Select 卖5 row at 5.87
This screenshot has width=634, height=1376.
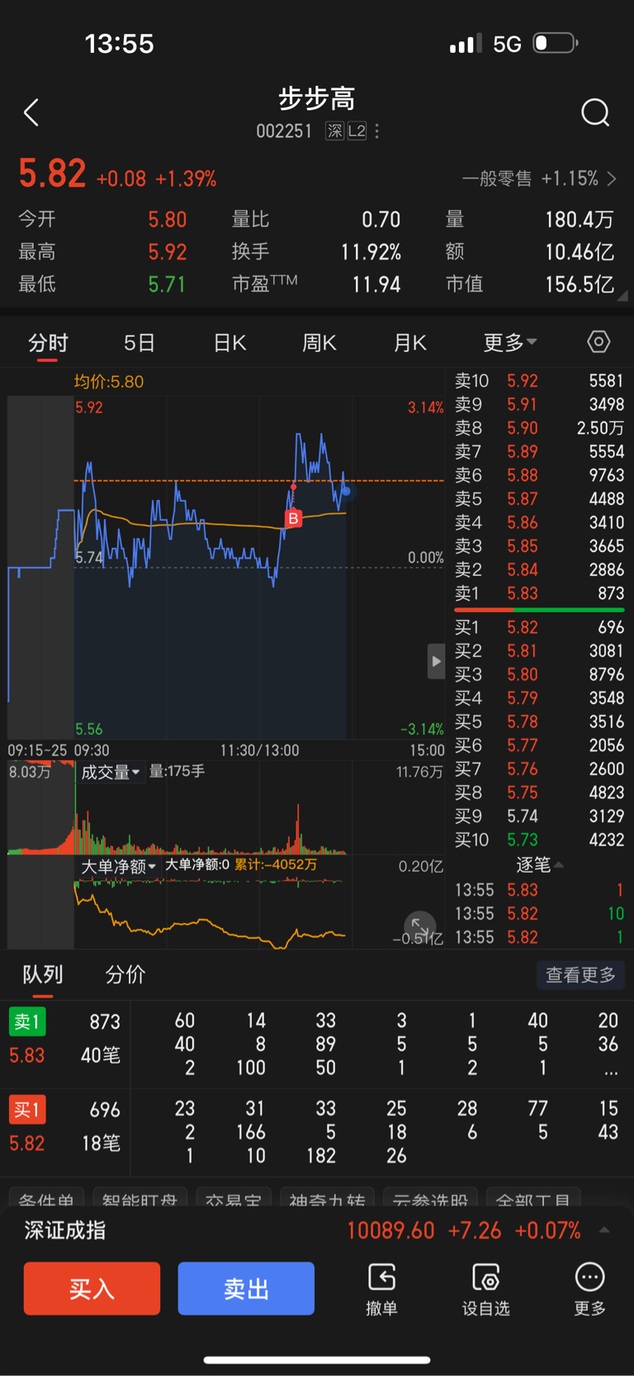click(x=539, y=499)
